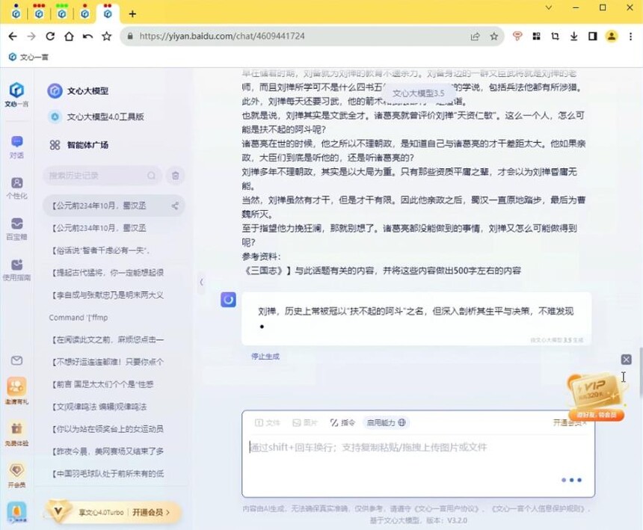Click 停止生成 to stop generation
The height and width of the screenshot is (530, 643).
(265, 357)
